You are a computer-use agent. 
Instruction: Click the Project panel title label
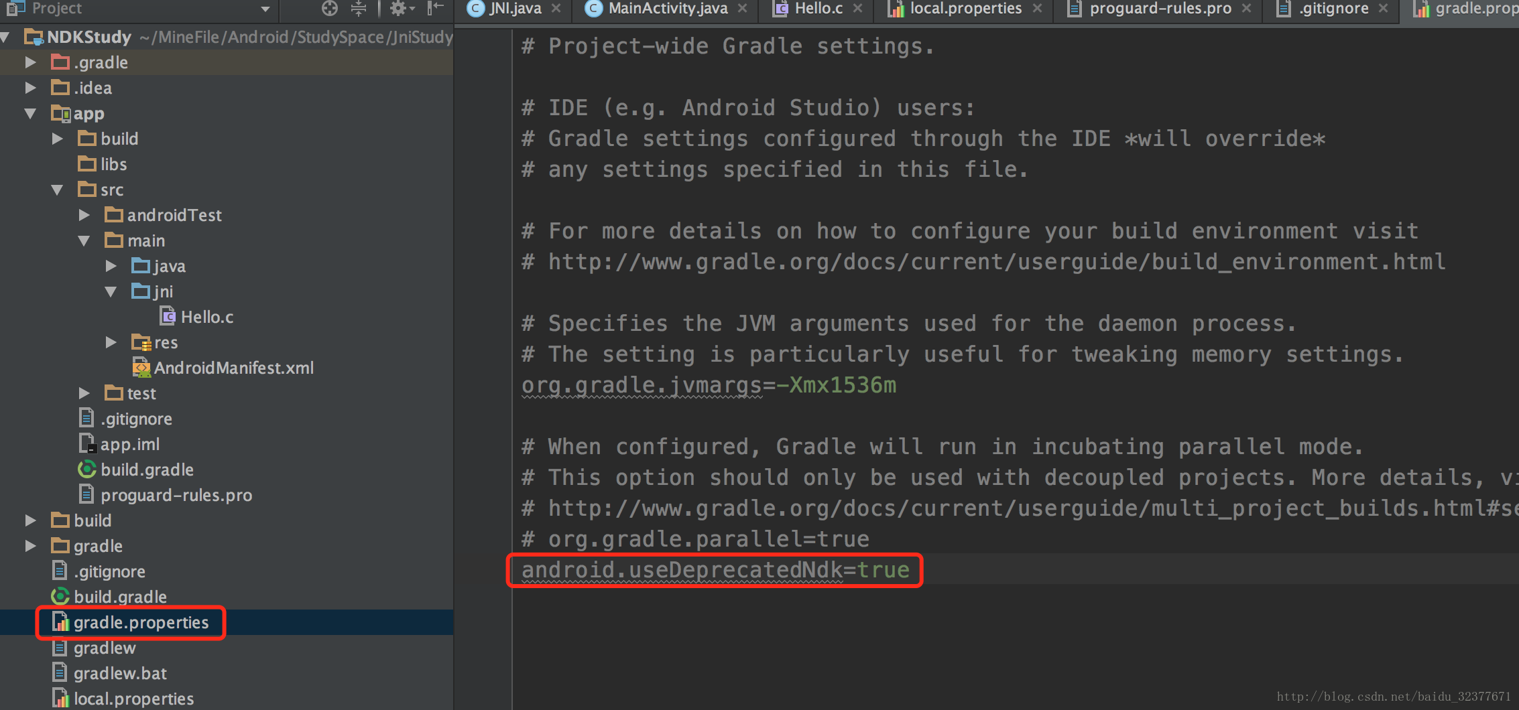coord(57,9)
